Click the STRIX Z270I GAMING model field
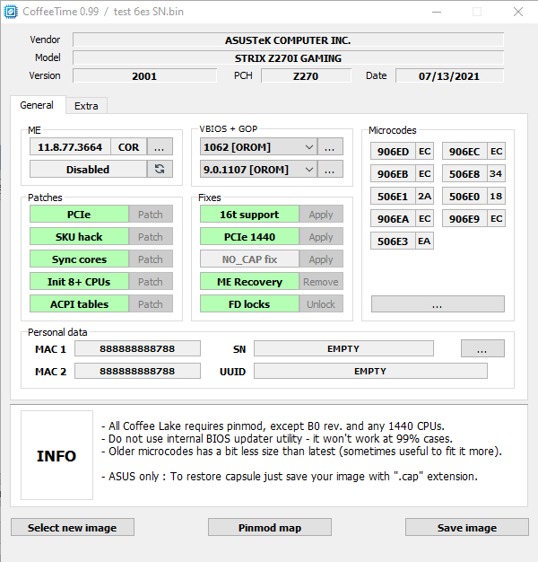The image size is (538, 562). 288,57
